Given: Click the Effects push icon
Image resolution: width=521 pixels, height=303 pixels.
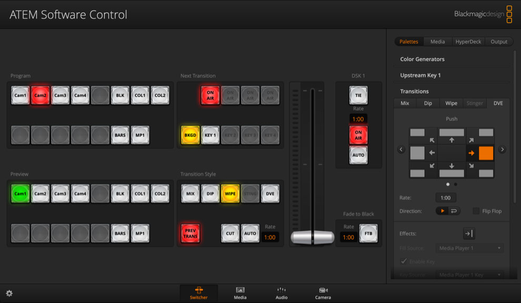Looking at the screenshot, I should (x=469, y=234).
